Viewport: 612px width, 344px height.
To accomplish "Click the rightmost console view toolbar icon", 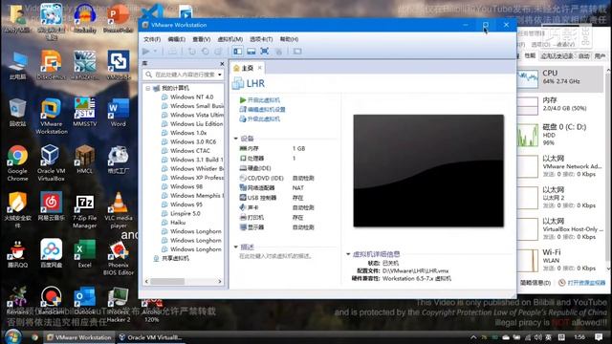I will click(x=297, y=51).
